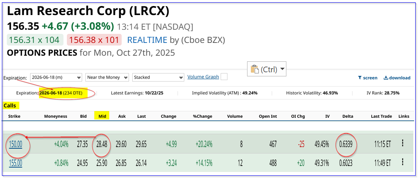Select the Lam Research Corp (LRCX) title
The image size is (419, 178).
88,11
